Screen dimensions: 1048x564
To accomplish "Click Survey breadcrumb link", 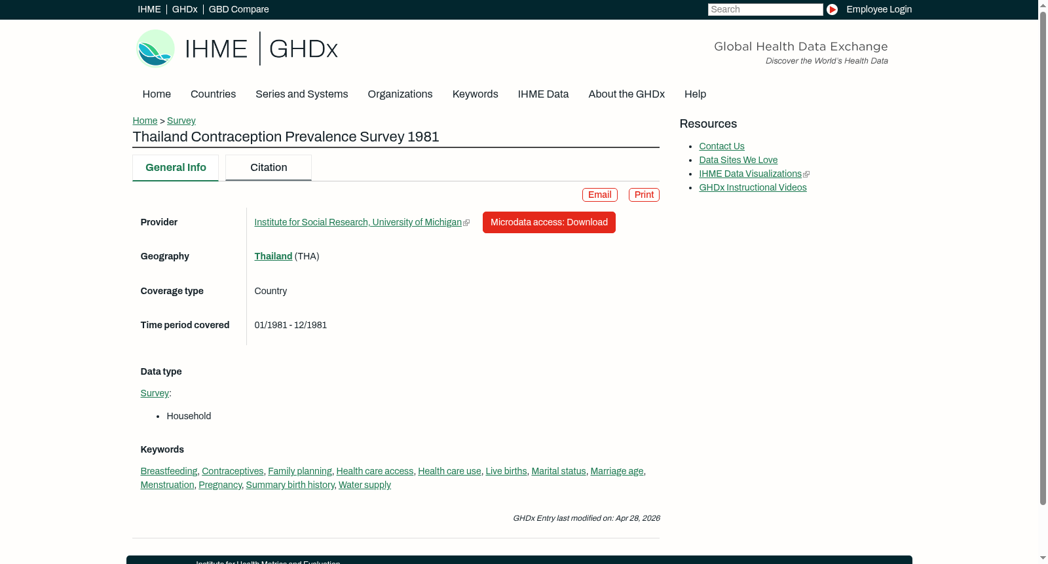I will point(181,121).
